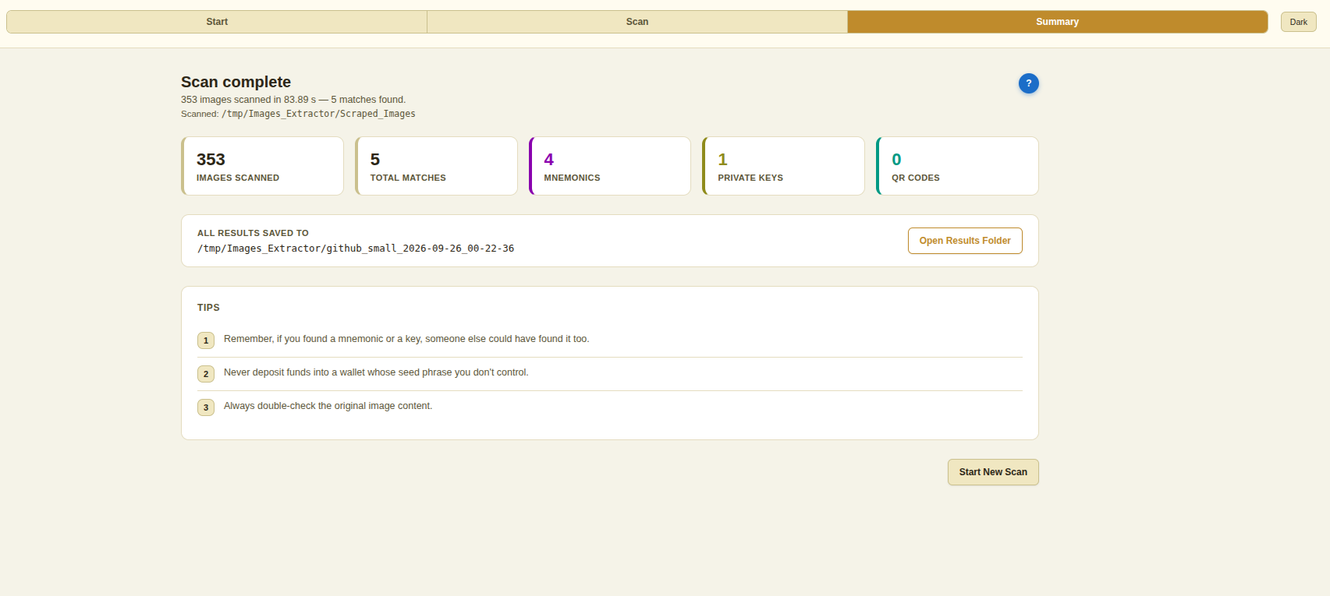Click the blue help question mark icon

tap(1028, 83)
